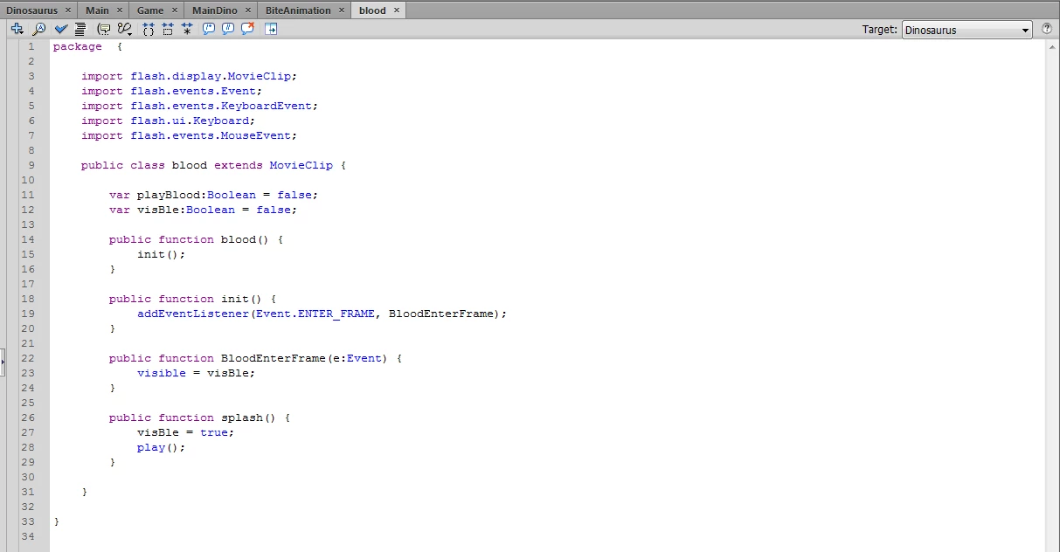This screenshot has width=1060, height=552.
Task: Apply a line comment to selection
Action: 228,29
